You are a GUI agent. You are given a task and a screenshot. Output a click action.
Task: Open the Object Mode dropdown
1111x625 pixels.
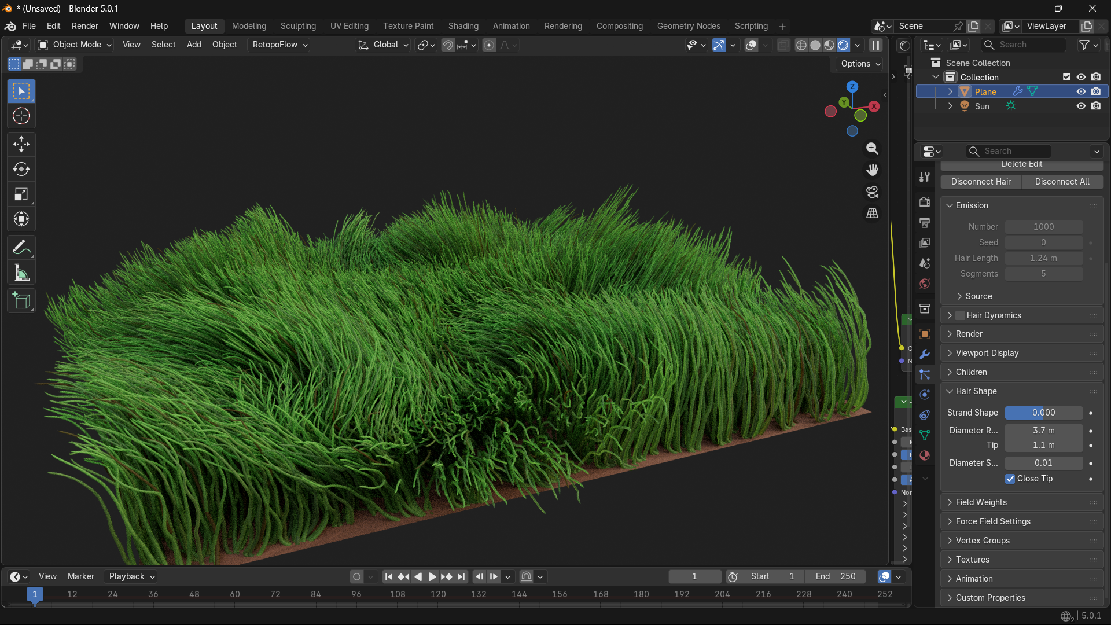pyautogui.click(x=75, y=45)
